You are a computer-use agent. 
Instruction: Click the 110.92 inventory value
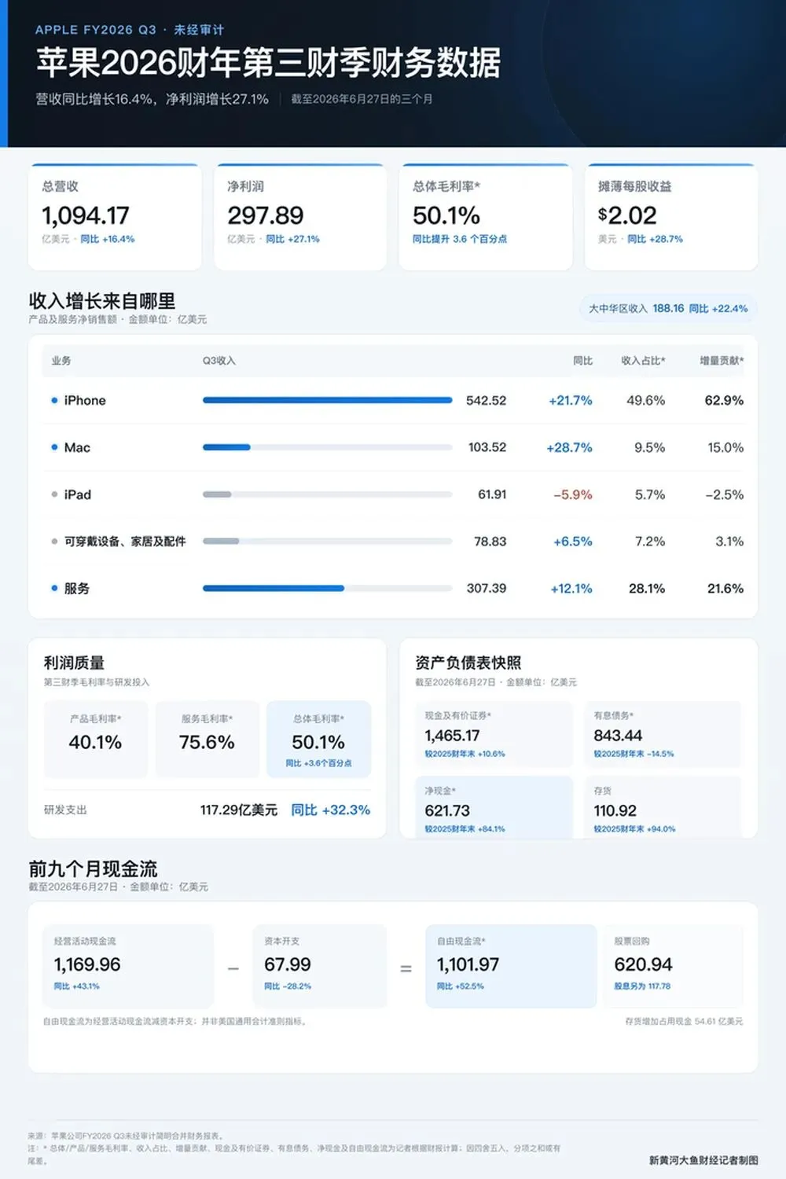[615, 810]
